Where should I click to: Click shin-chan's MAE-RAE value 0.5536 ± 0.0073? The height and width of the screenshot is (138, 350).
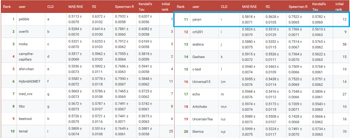[75, 69]
